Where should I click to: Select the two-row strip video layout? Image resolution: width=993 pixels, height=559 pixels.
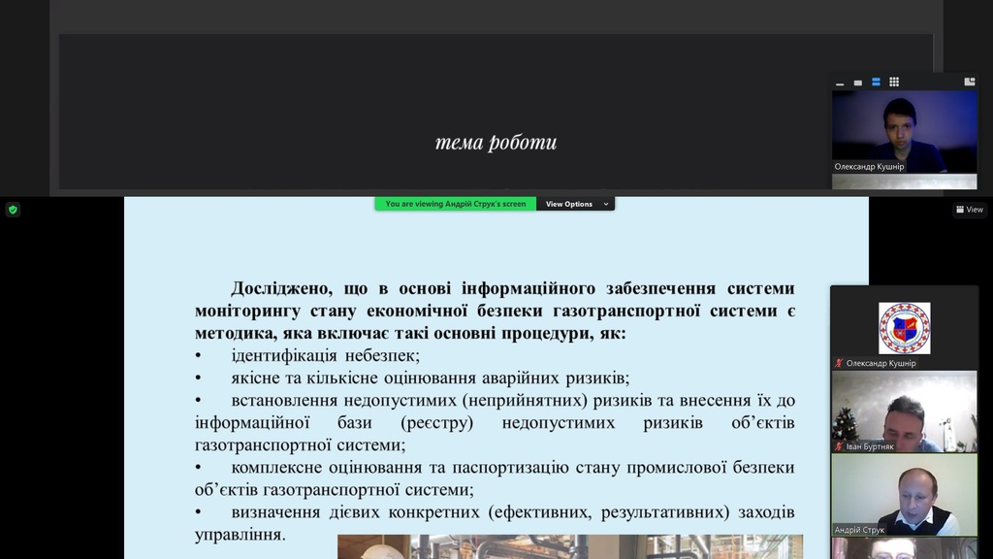[x=876, y=82]
